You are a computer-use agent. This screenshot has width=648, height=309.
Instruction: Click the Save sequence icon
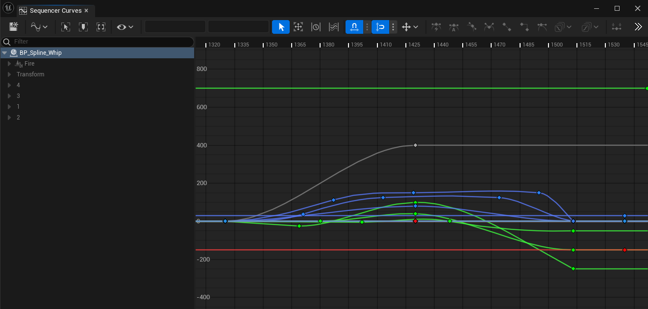click(14, 27)
